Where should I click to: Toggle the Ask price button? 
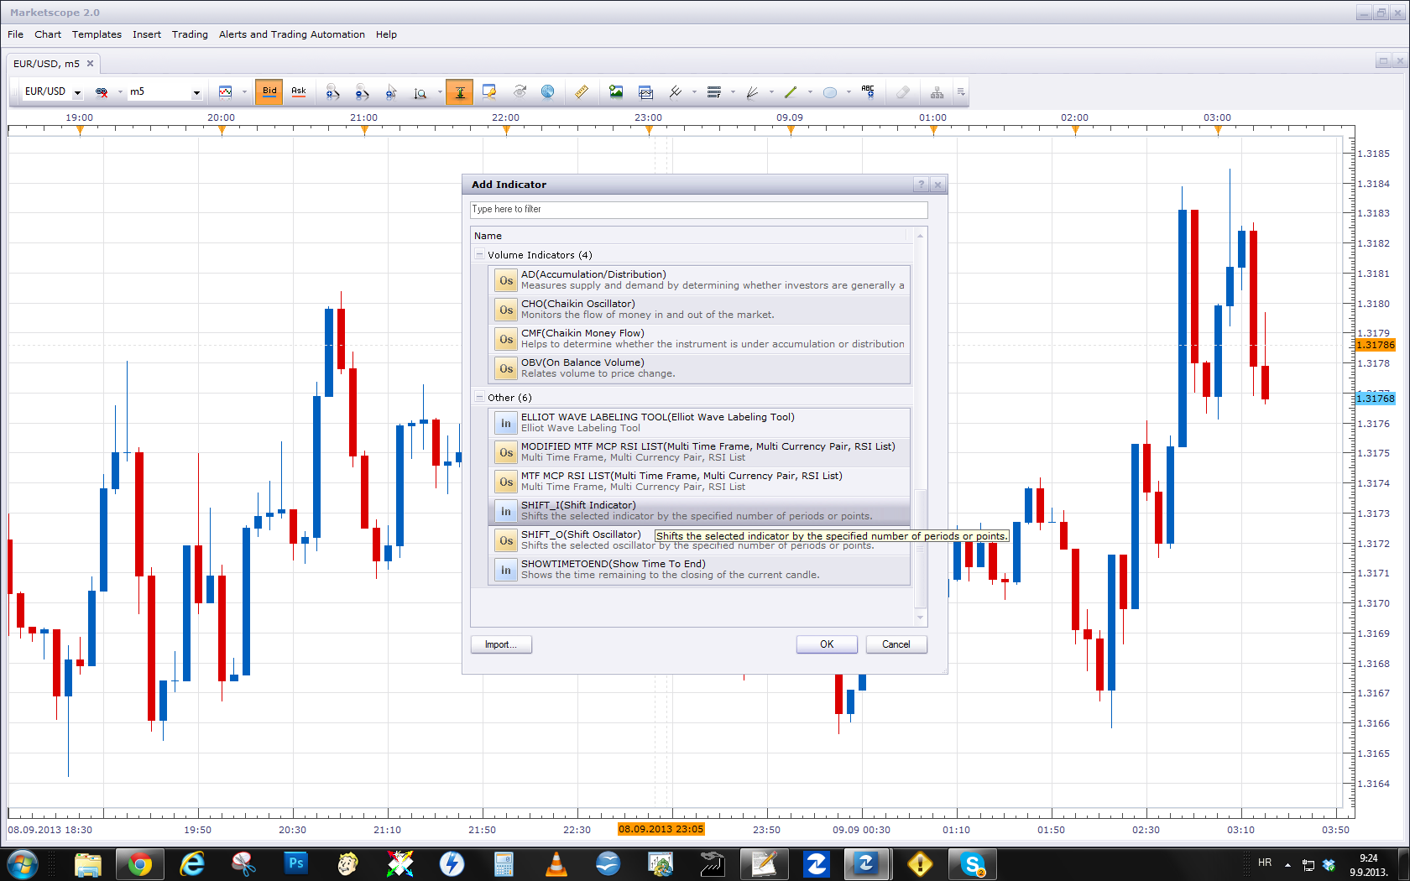299,91
